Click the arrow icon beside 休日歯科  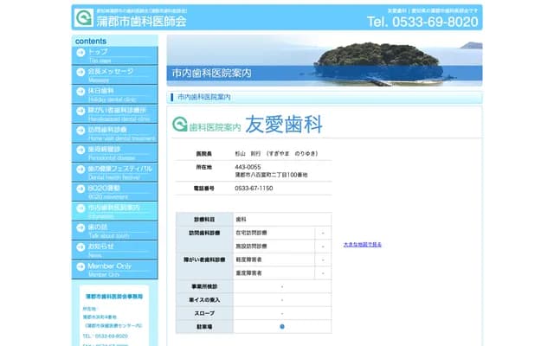[80, 91]
